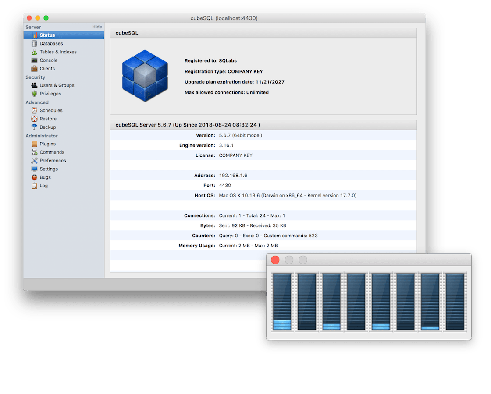The width and height of the screenshot is (491, 394).
Task: Select the Restore item
Action: click(64, 119)
